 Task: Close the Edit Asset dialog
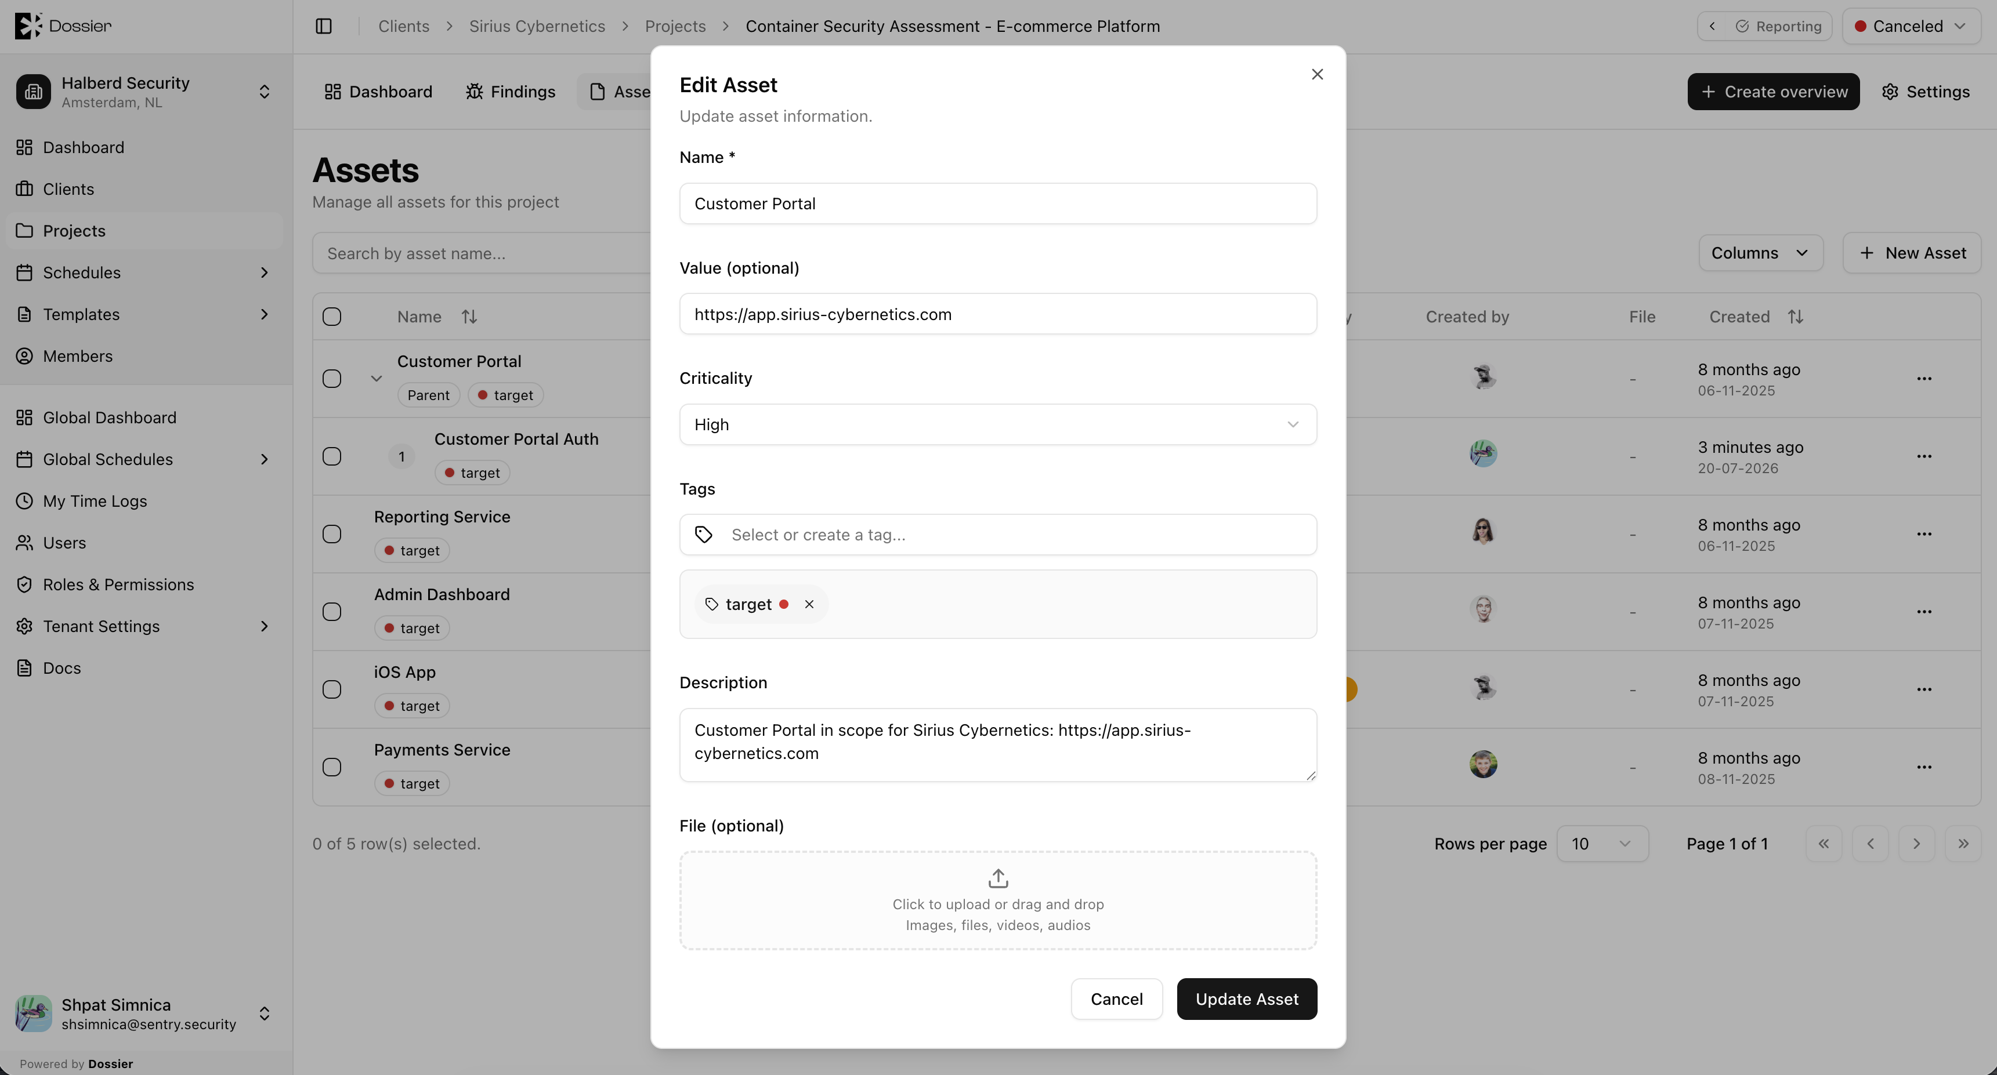(x=1317, y=74)
